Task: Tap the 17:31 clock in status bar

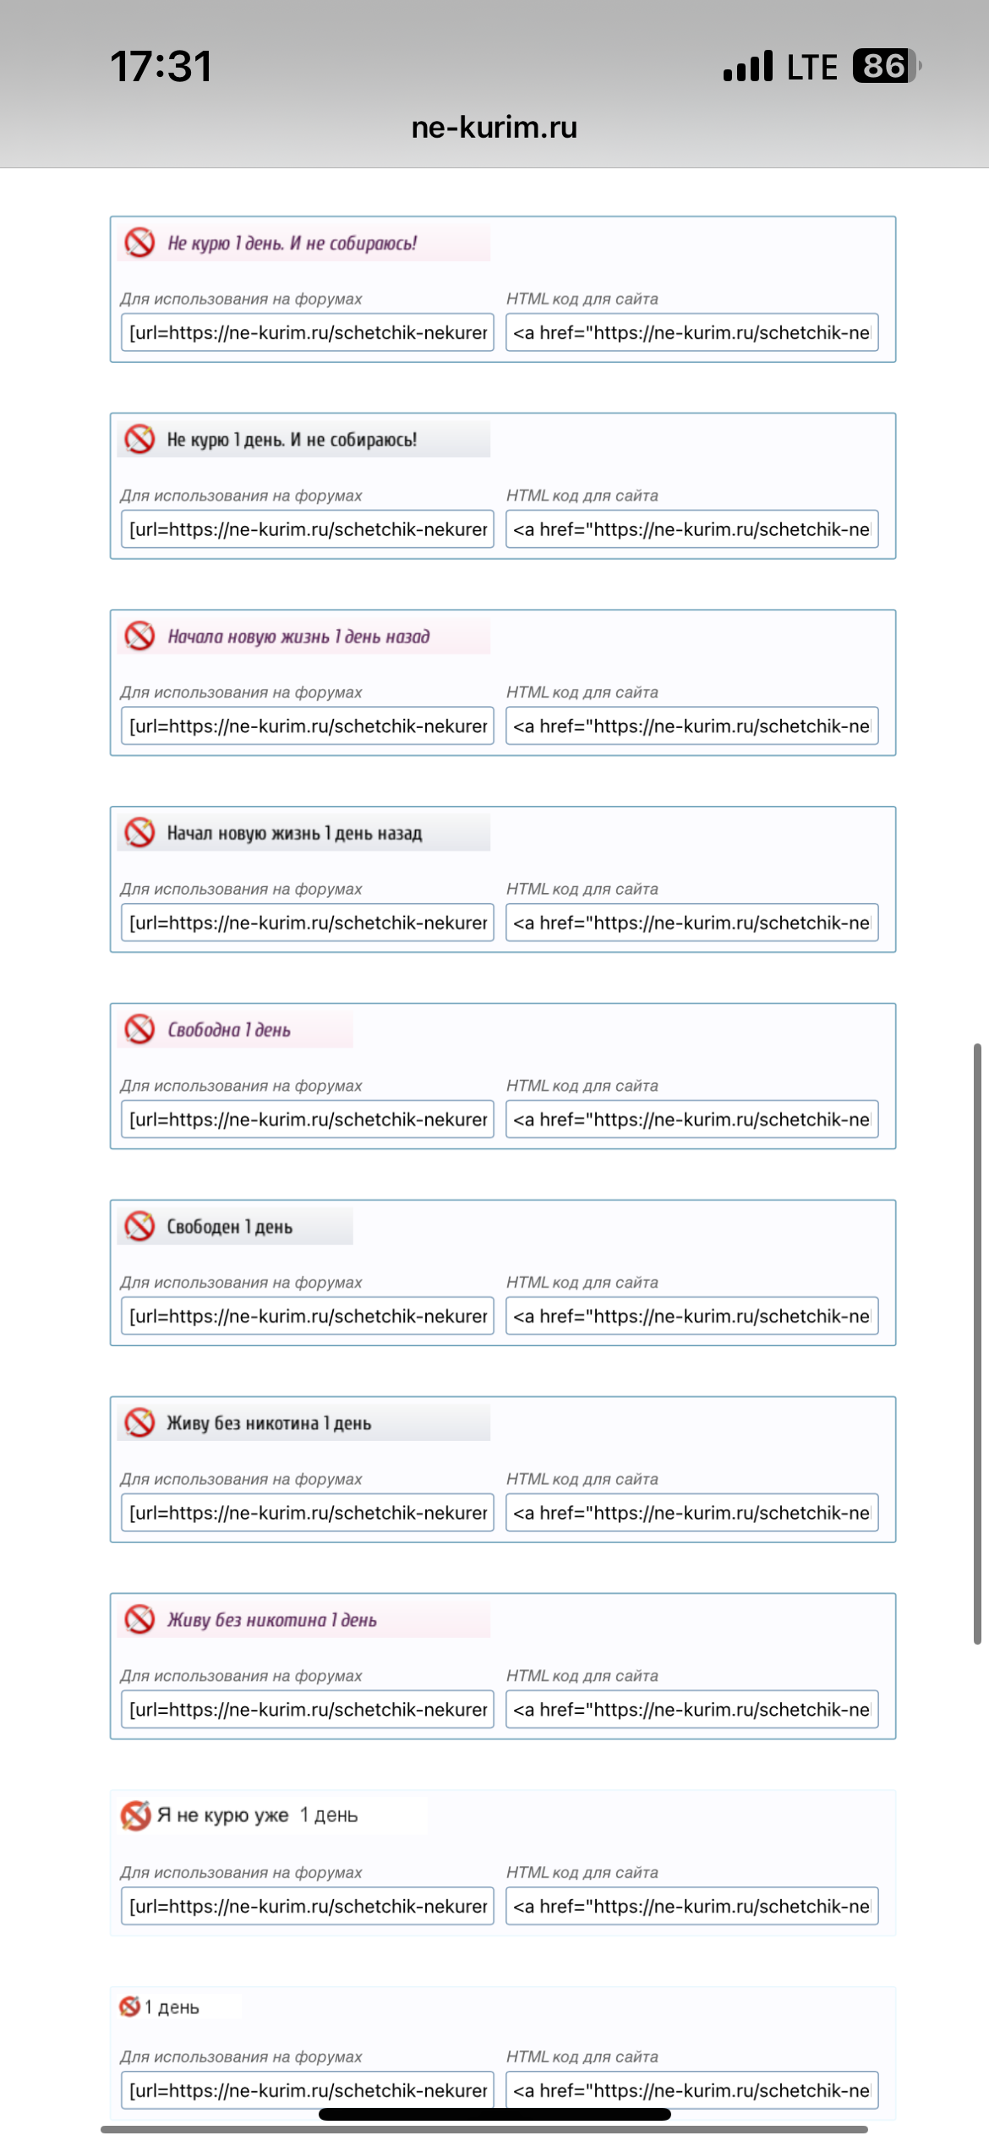Action: 161,66
